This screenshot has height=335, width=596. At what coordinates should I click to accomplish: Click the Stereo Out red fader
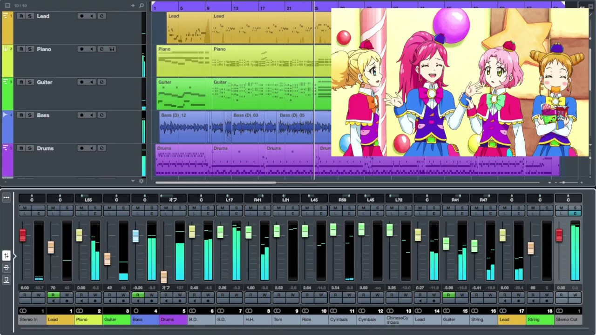[559, 235]
